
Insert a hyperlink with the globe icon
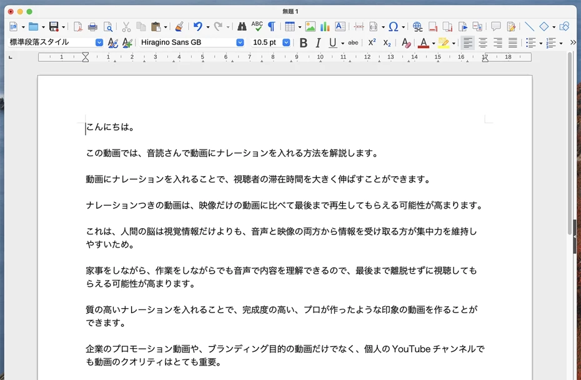[417, 27]
